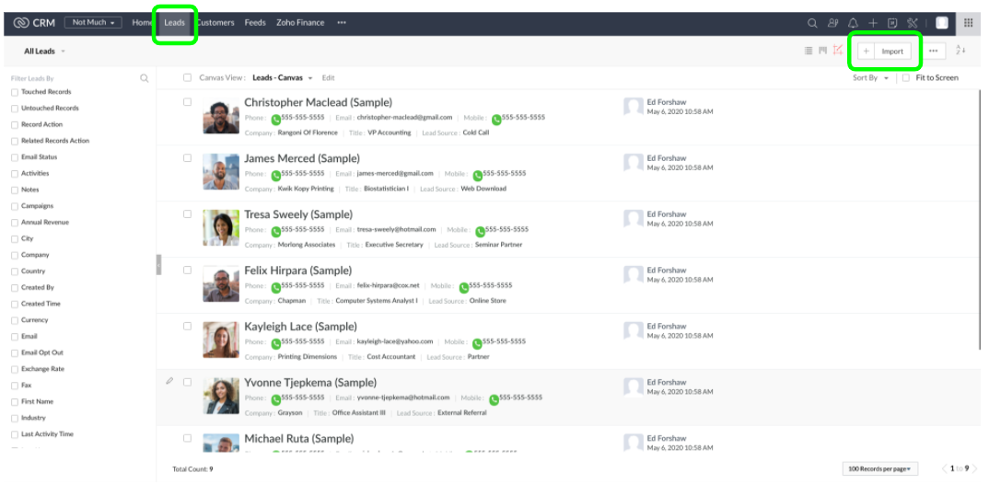Viewport: 989px width, 496px height.
Task: Switch to kanban view icon
Action: [x=822, y=51]
